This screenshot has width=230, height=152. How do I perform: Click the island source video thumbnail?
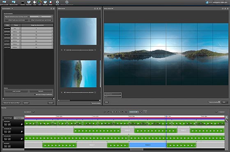pyautogui.click(x=78, y=74)
